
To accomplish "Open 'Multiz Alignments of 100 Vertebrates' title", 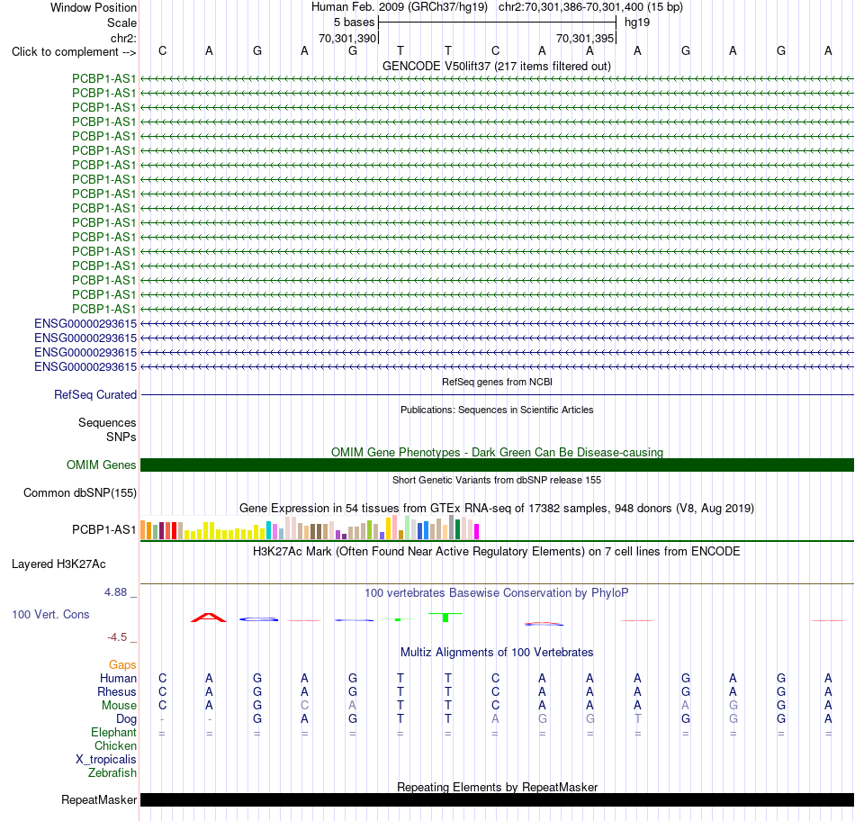I will coord(497,653).
